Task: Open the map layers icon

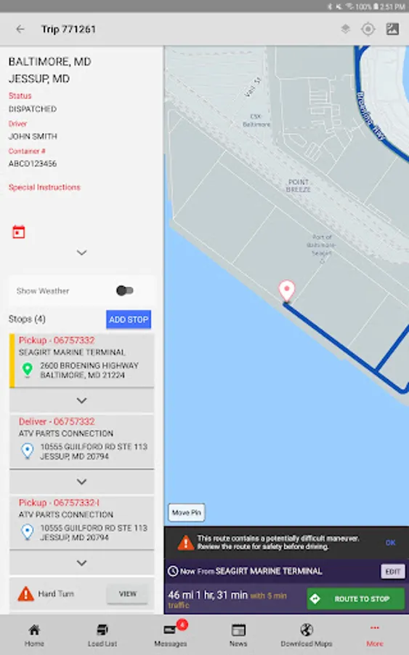Action: pos(345,29)
